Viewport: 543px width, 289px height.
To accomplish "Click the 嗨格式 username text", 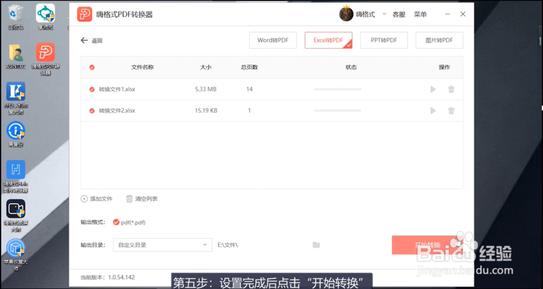I will (365, 15).
